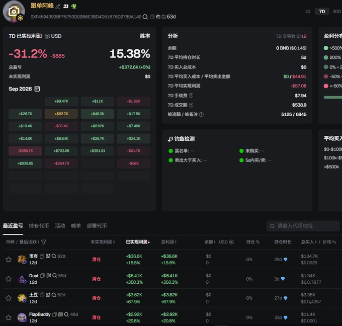Click the wallet age 63d label
Viewport: 342px width, 326px height.
171,17
